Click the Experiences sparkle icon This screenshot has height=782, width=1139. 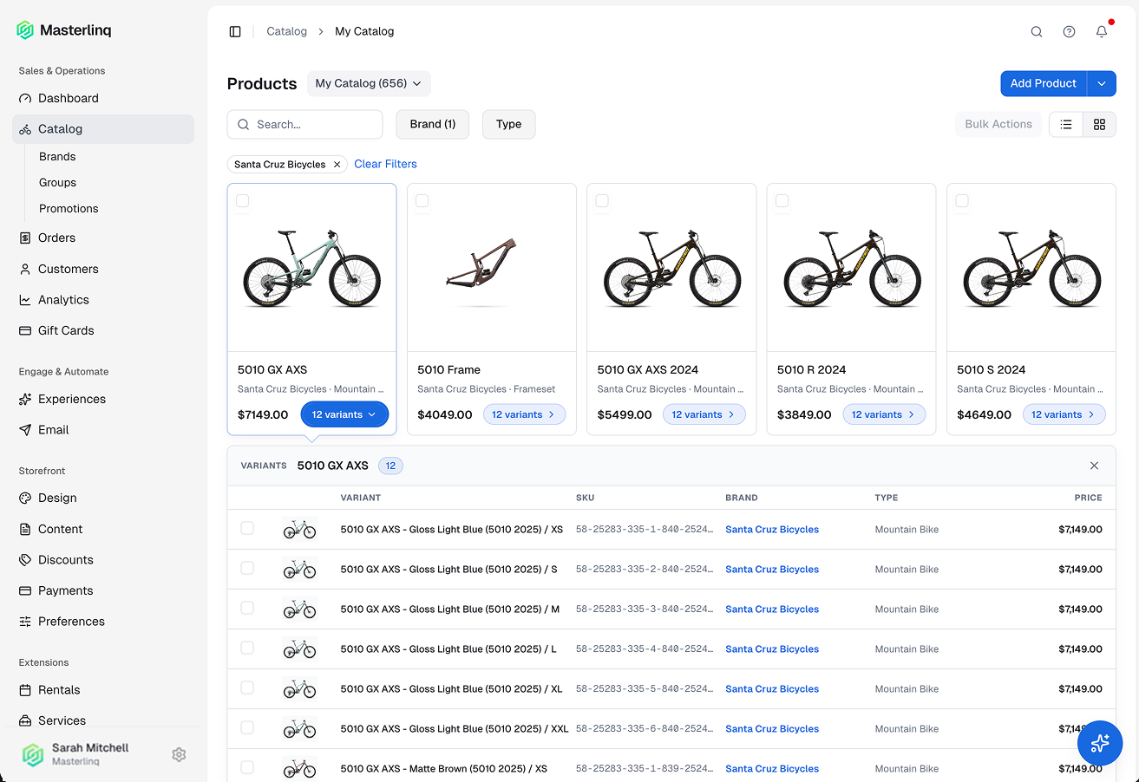tap(25, 399)
